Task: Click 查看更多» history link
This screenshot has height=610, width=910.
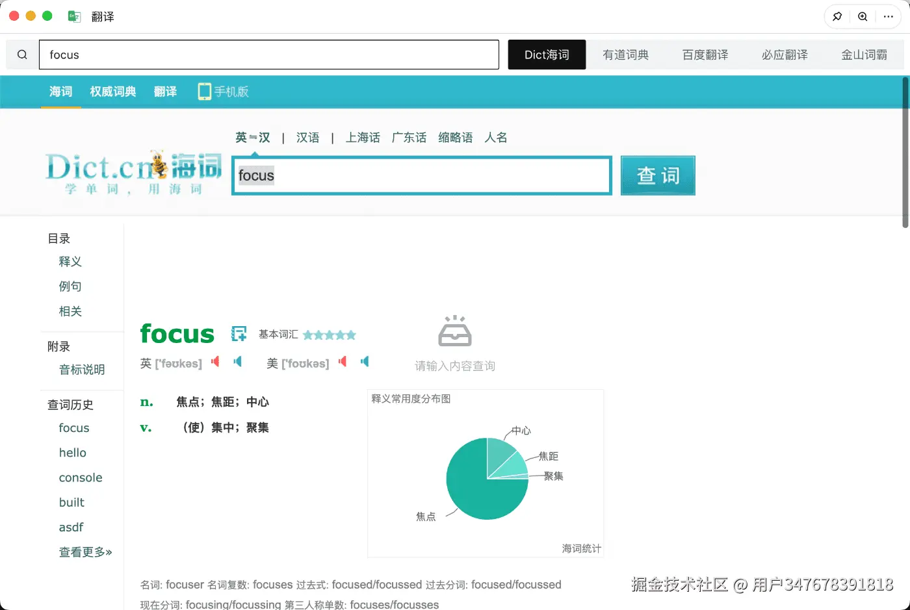Action: pyautogui.click(x=85, y=552)
